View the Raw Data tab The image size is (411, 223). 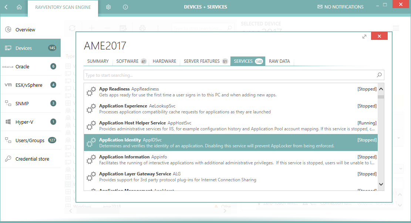pos(279,61)
